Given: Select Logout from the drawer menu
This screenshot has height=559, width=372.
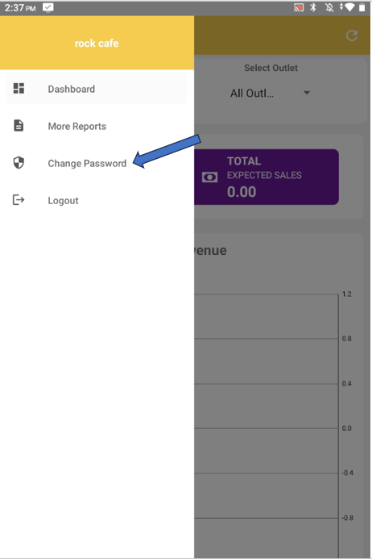Looking at the screenshot, I should tap(97, 200).
